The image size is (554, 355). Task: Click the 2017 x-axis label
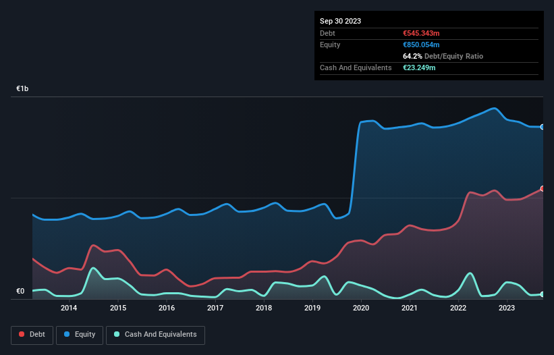[x=215, y=308]
